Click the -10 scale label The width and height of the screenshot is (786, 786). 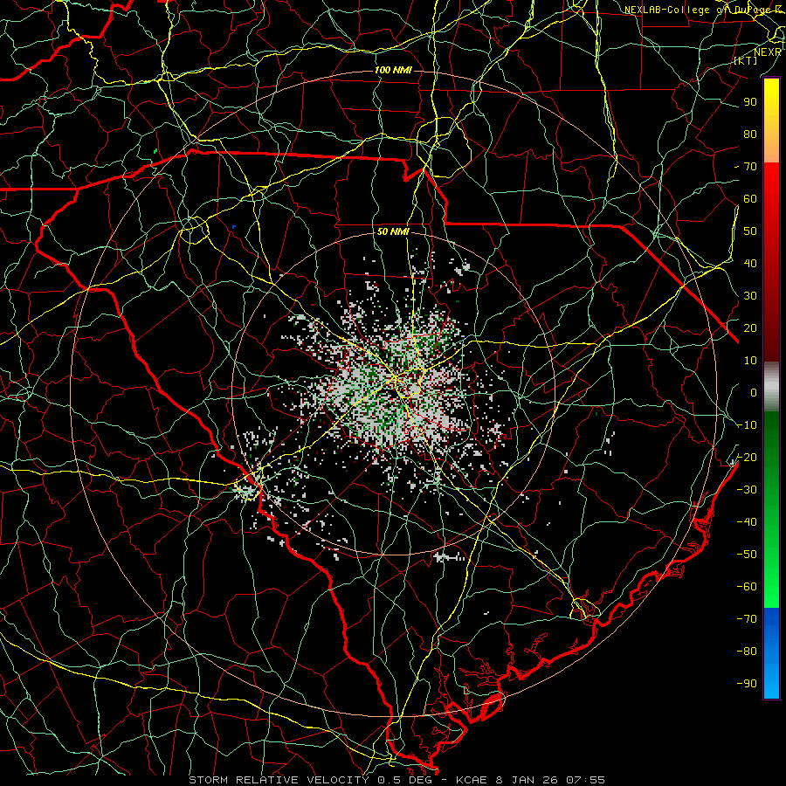(x=747, y=425)
